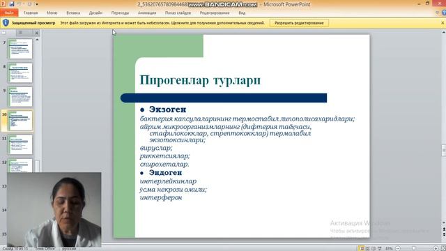
Task: Switch to the Главная ribbon tab
Action: 31,13
